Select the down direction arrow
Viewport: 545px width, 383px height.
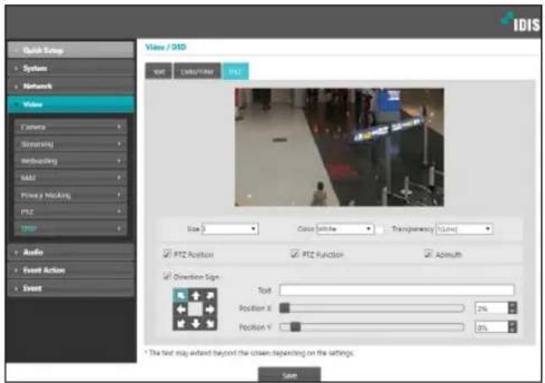tap(196, 323)
